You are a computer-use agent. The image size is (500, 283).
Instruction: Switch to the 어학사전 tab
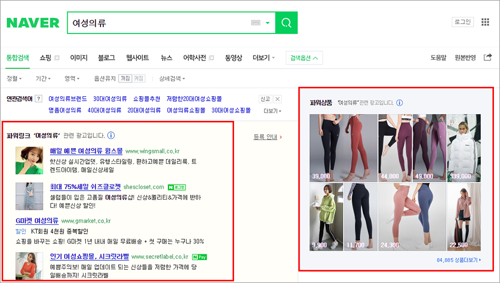tap(195, 58)
